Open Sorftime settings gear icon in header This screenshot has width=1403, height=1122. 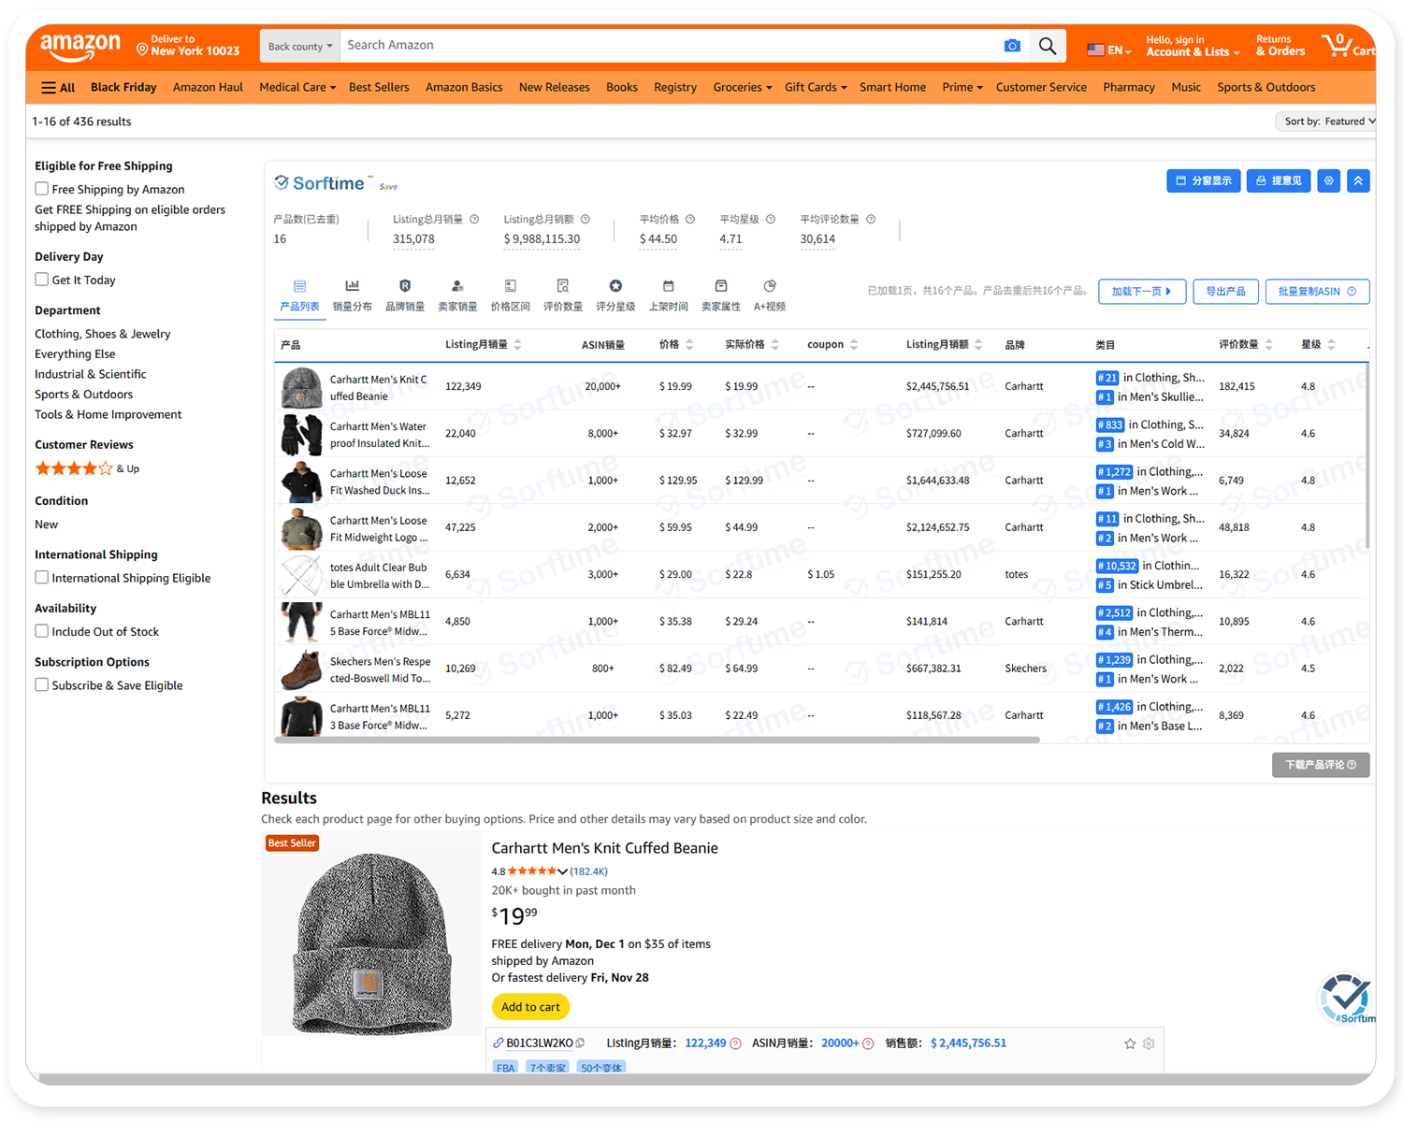coord(1328,180)
